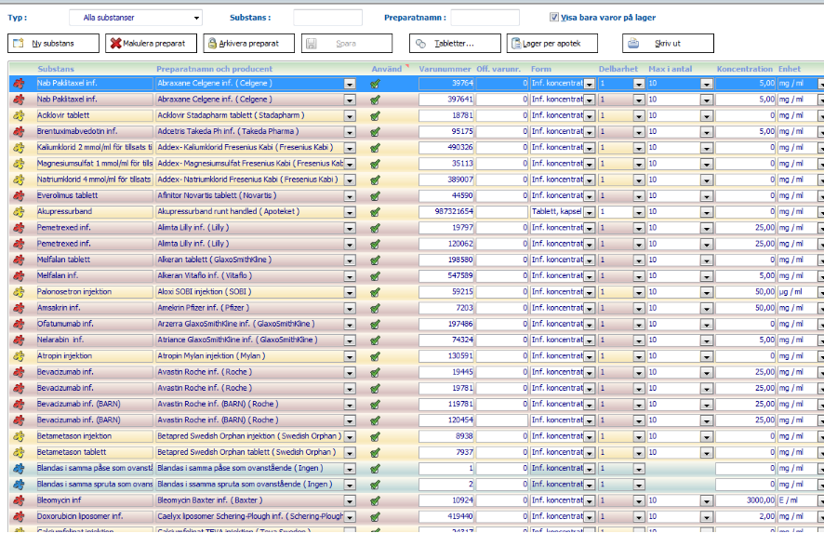This screenshot has width=824, height=533.
Task: Click the yellow substance icon beside Aciklovir tablett
Action: (18, 115)
